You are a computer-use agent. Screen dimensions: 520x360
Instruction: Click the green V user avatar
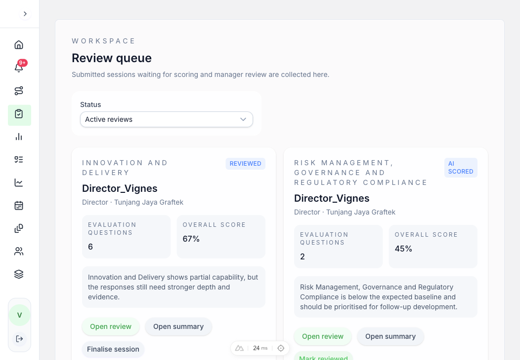pyautogui.click(x=20, y=315)
